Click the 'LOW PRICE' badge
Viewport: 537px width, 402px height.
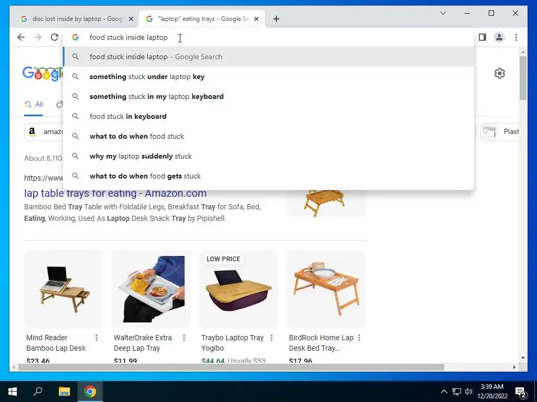(223, 259)
